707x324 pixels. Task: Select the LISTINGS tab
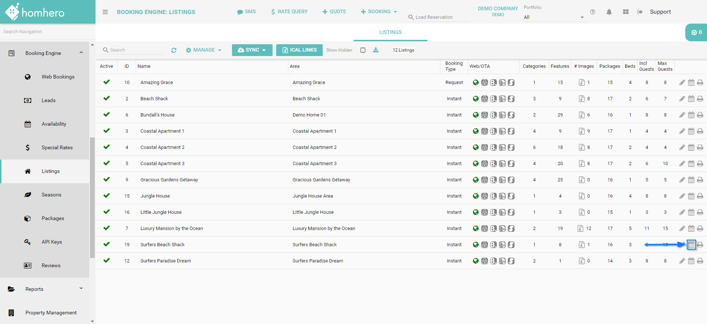(x=391, y=32)
